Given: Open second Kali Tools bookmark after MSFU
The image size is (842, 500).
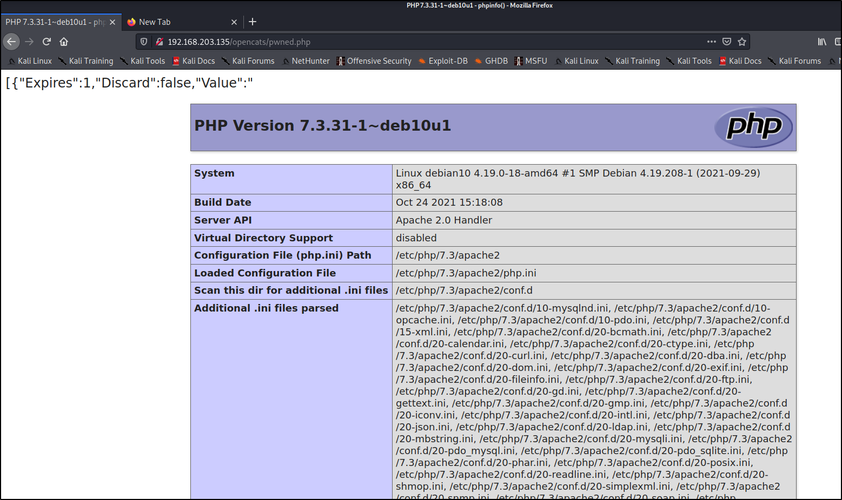Looking at the screenshot, I should pos(689,61).
